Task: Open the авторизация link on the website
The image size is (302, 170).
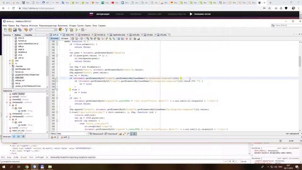Action: click(x=103, y=14)
